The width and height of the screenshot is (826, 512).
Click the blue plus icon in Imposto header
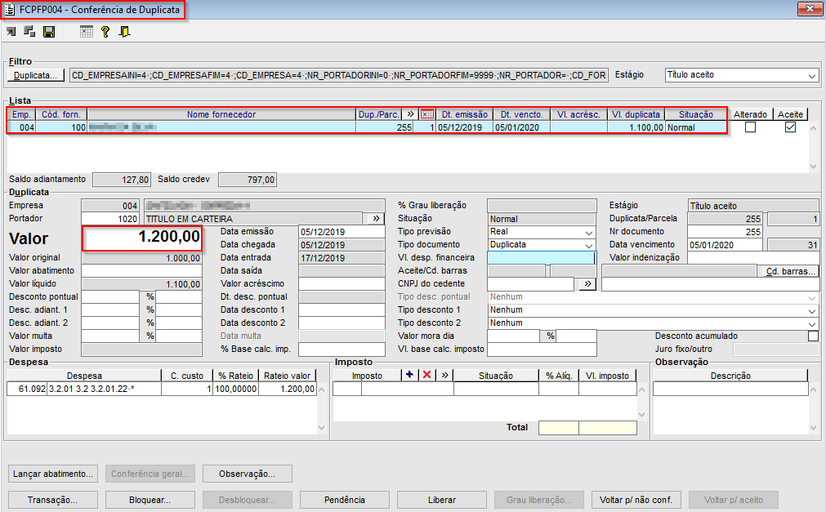(409, 375)
